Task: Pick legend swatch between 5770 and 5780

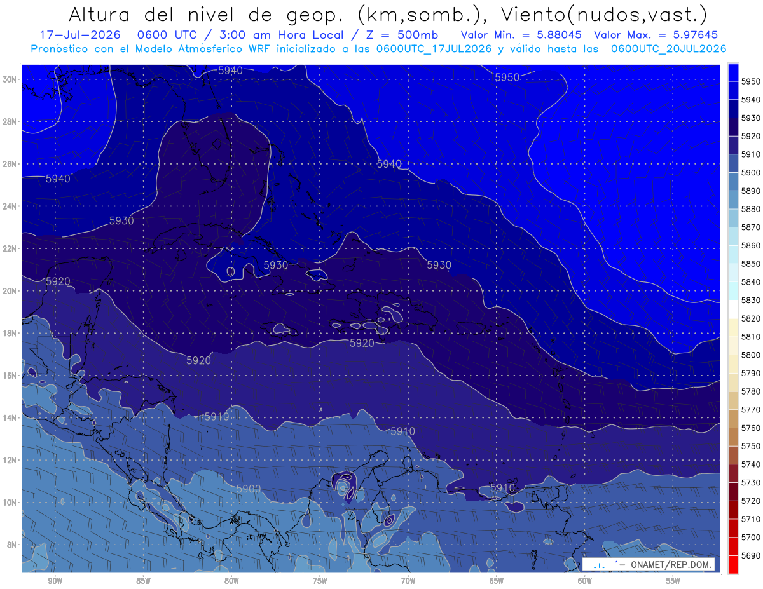Action: point(733,400)
